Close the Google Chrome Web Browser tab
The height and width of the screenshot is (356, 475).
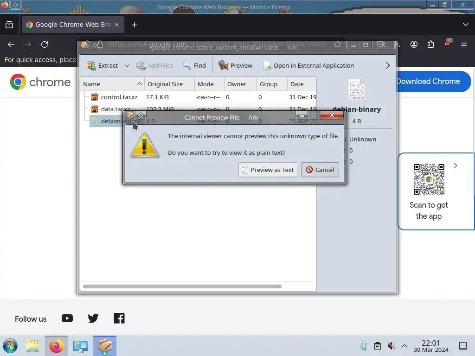[117, 25]
